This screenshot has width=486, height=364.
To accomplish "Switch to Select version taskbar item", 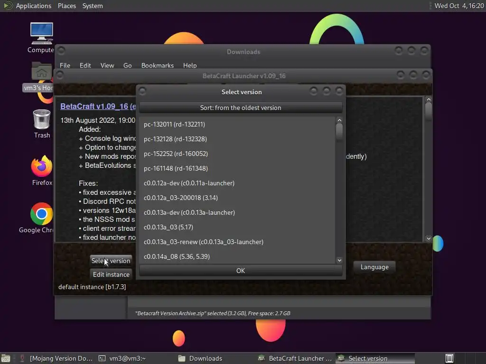I will [x=375, y=358].
